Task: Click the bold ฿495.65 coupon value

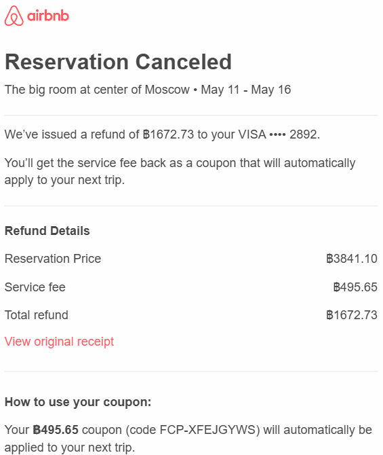Action: click(x=56, y=430)
